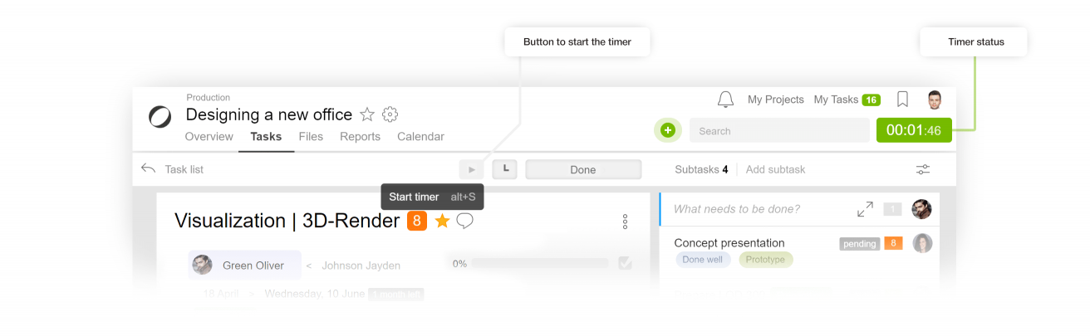Star the Designing a new office project
This screenshot has height=336, width=1090.
click(x=367, y=114)
